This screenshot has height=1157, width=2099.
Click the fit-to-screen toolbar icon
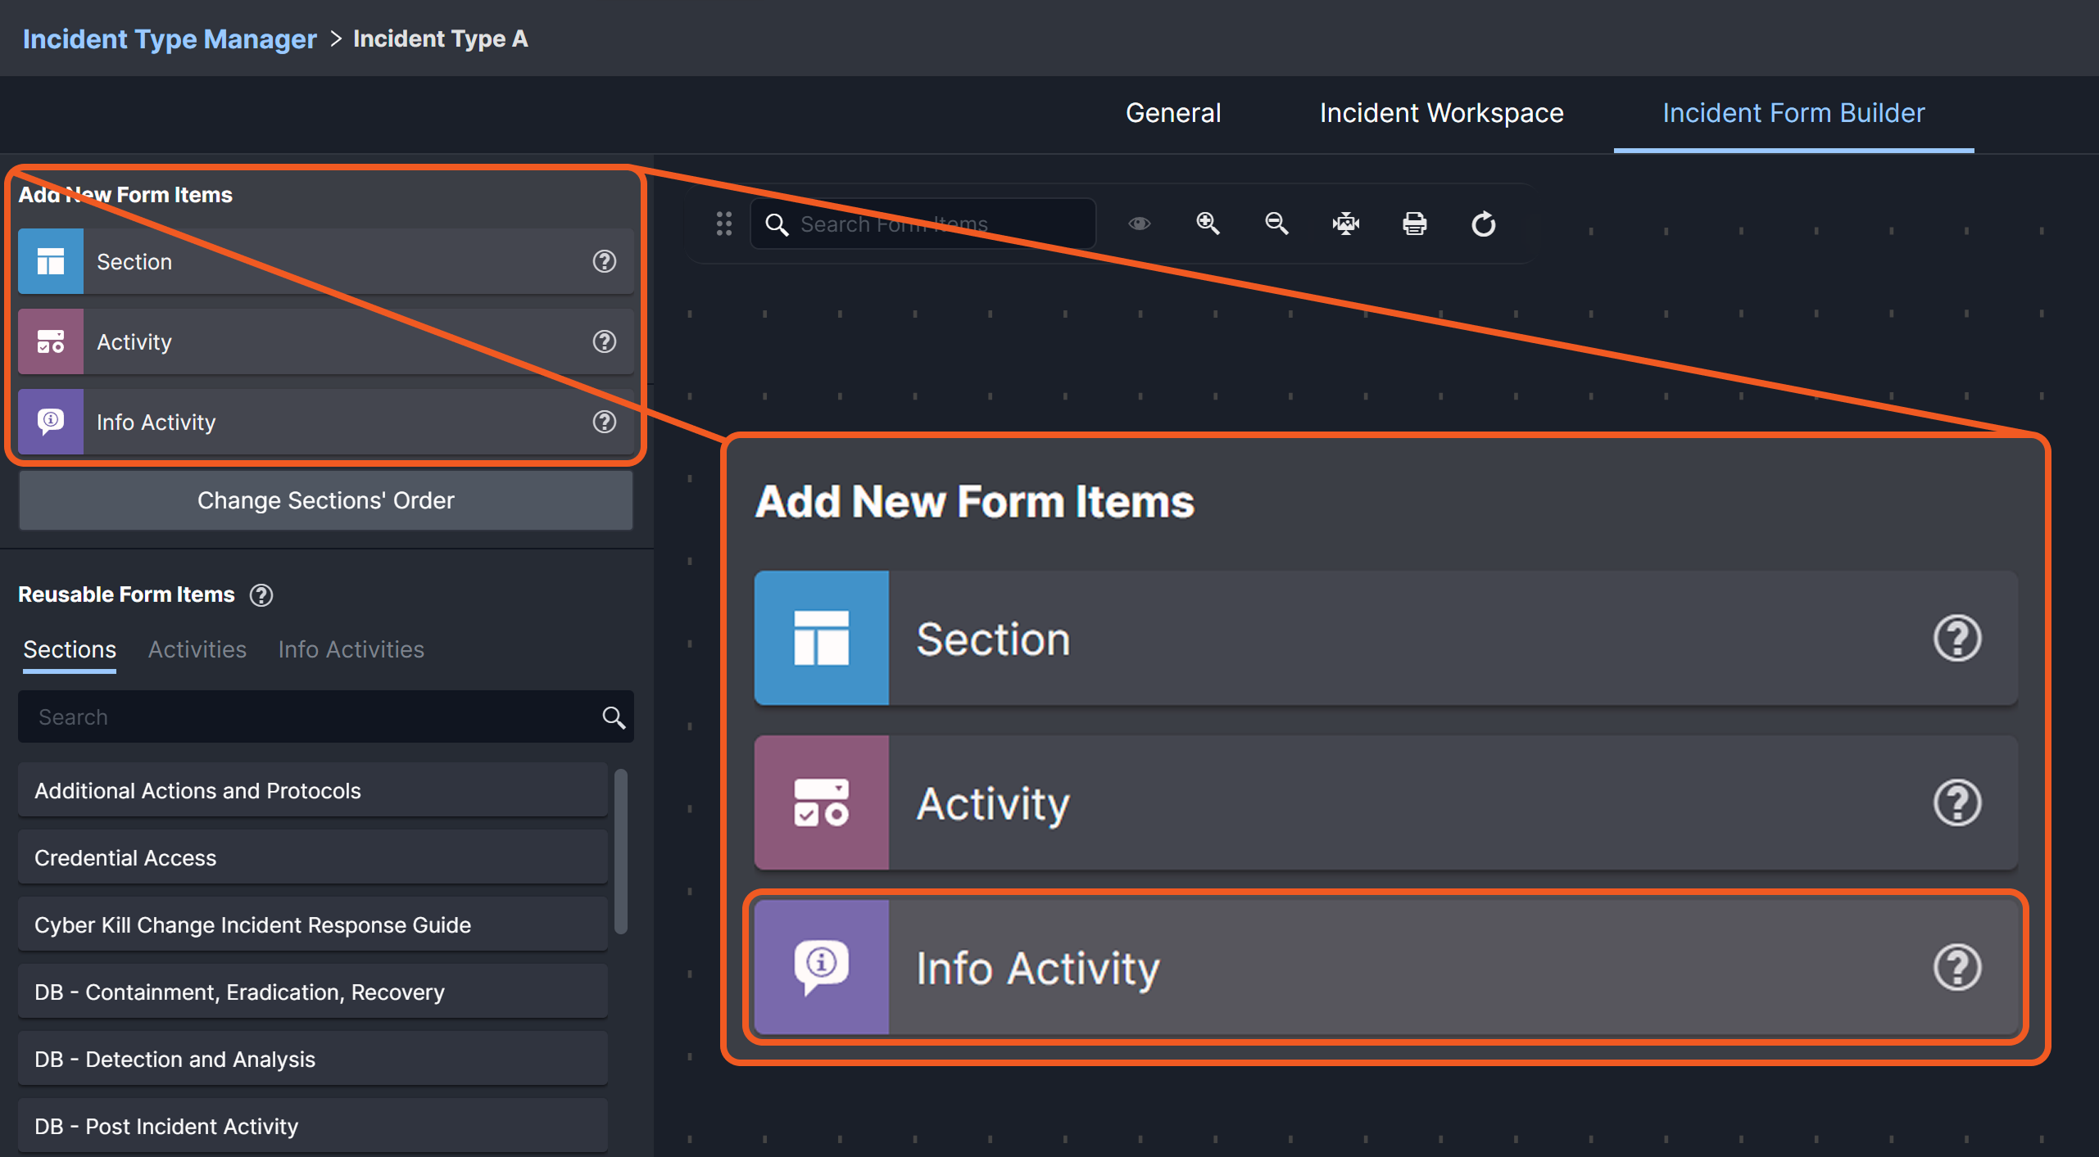(1345, 224)
